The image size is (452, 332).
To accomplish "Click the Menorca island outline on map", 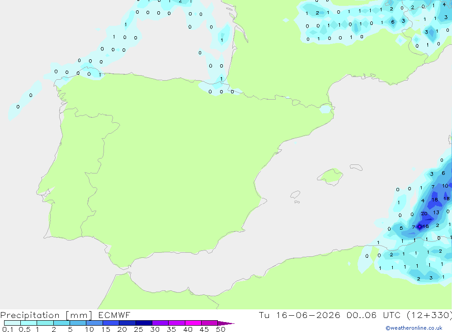I will tap(356, 167).
